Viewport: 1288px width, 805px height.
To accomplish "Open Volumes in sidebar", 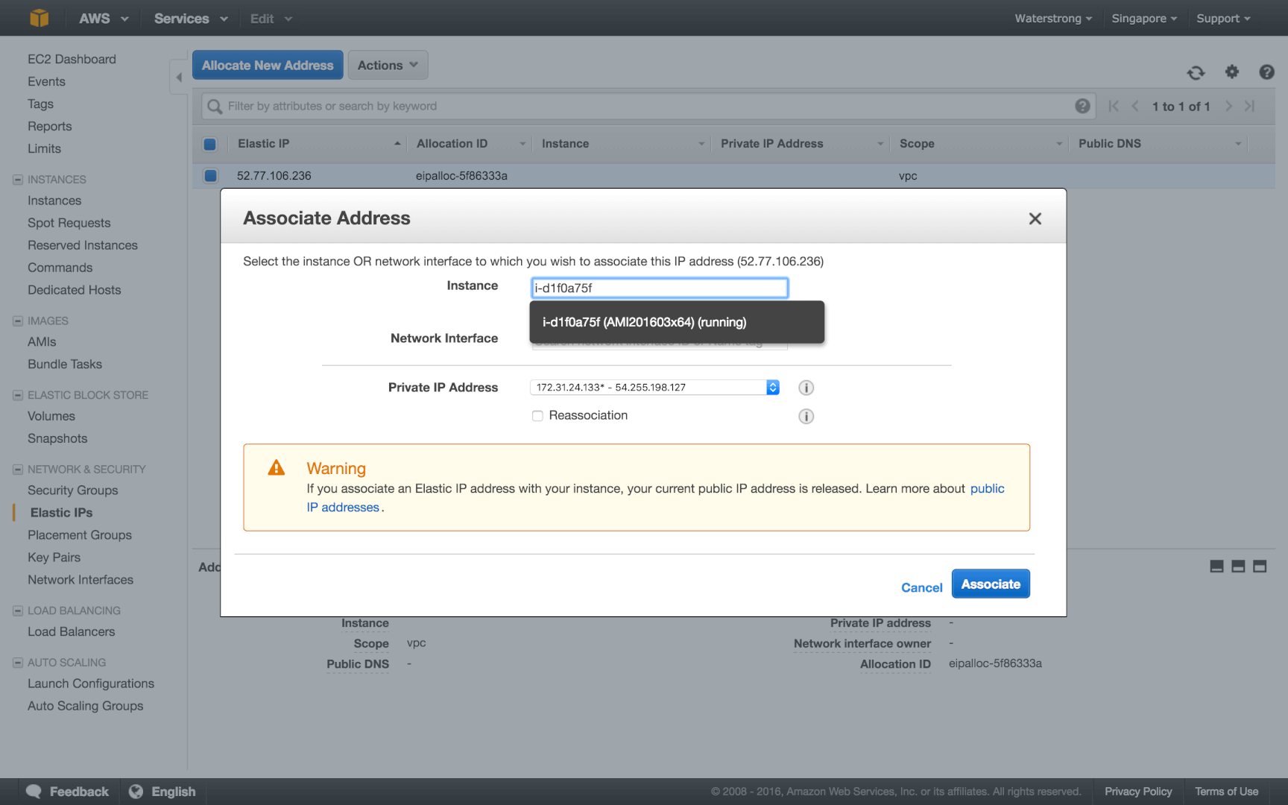I will pos(51,416).
